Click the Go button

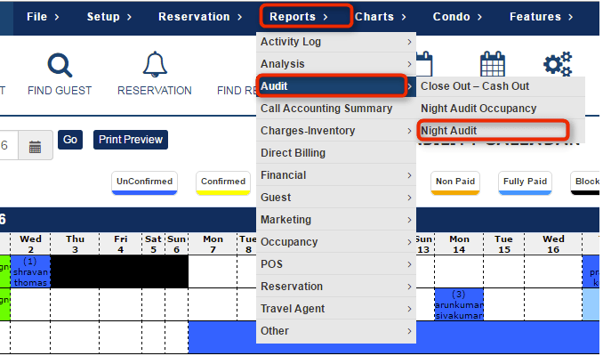[70, 140]
